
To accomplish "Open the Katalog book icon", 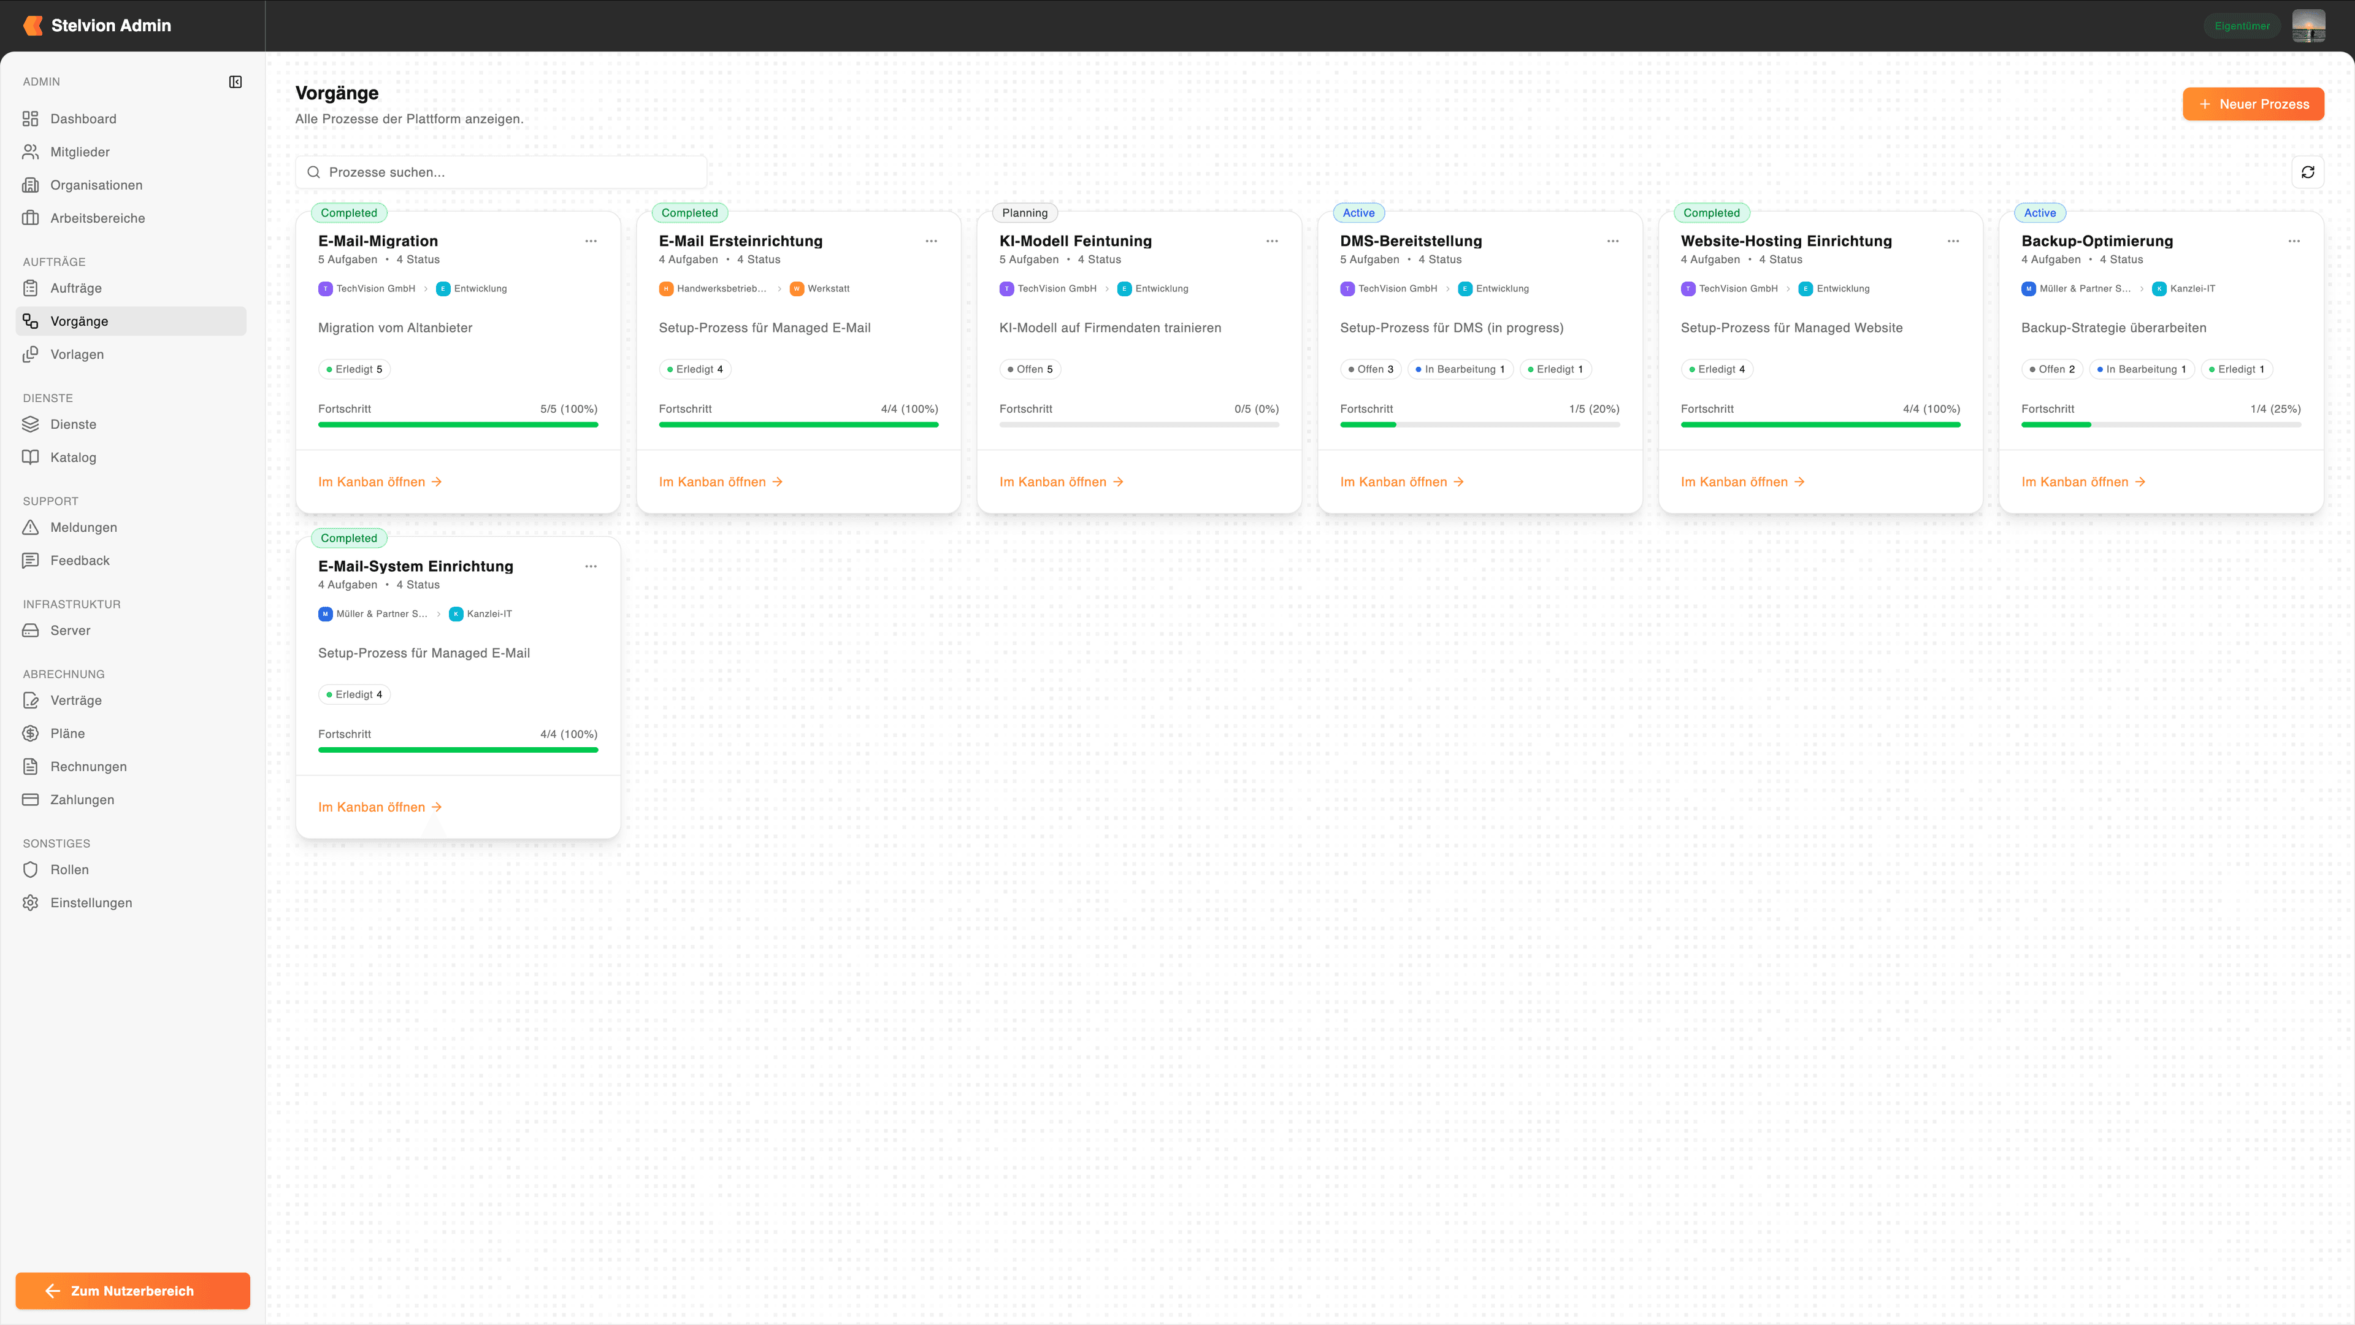I will 30,457.
